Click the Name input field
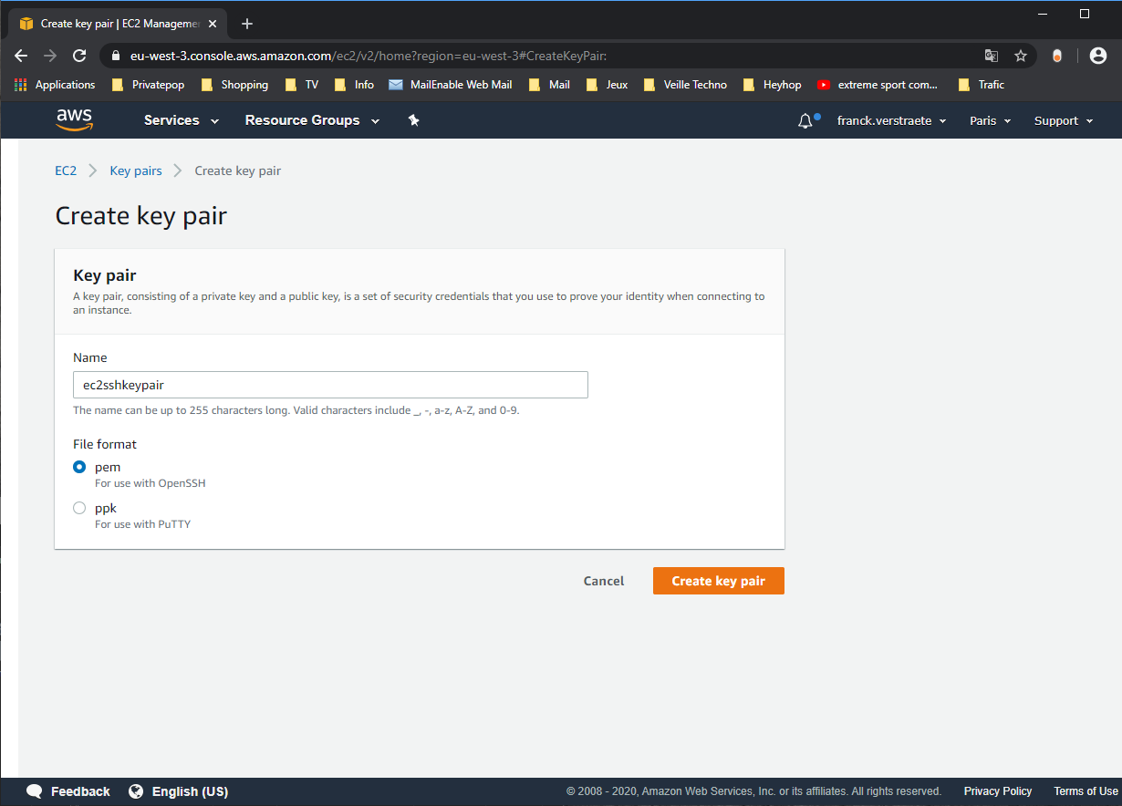Viewport: 1122px width, 806px height. [x=330, y=385]
